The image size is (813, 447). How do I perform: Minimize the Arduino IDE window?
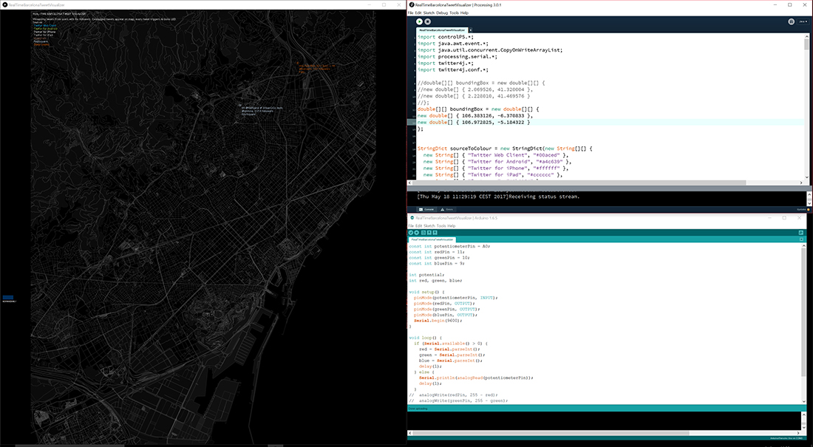[x=768, y=218]
